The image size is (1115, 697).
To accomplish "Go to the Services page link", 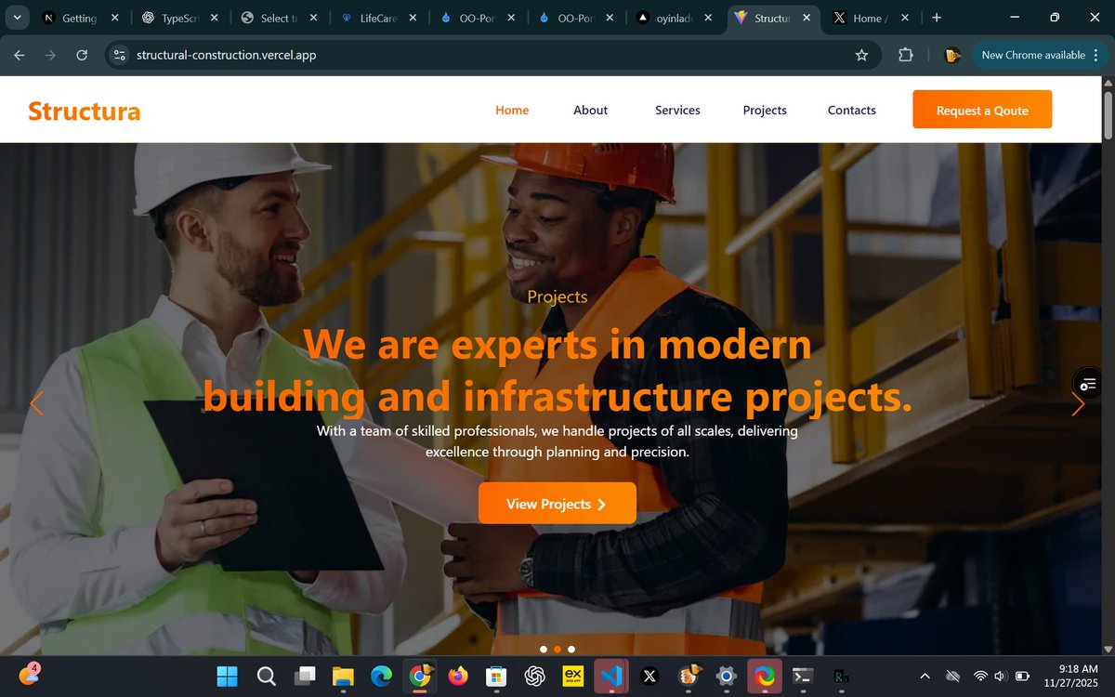I will click(x=677, y=110).
